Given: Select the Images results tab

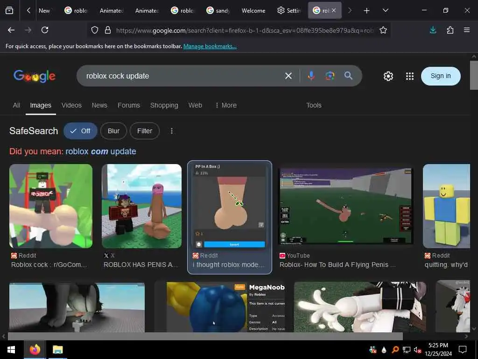Looking at the screenshot, I should click(41, 105).
